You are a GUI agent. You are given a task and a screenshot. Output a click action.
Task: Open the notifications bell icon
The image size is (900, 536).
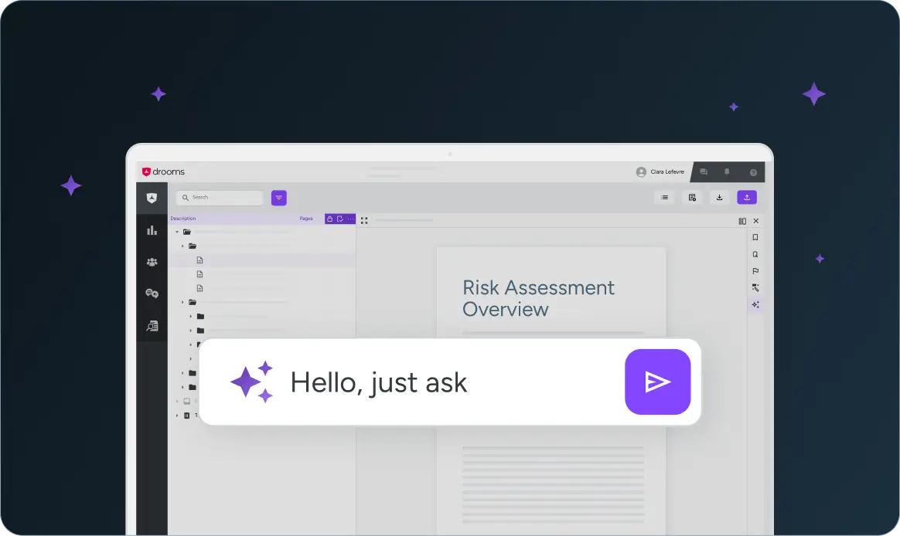[727, 172]
